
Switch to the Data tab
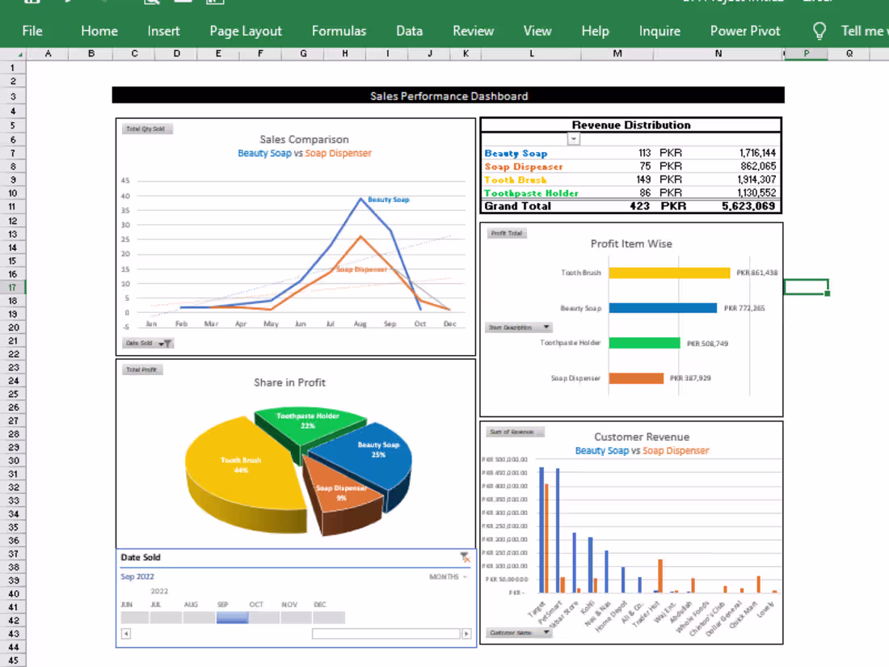click(x=409, y=31)
